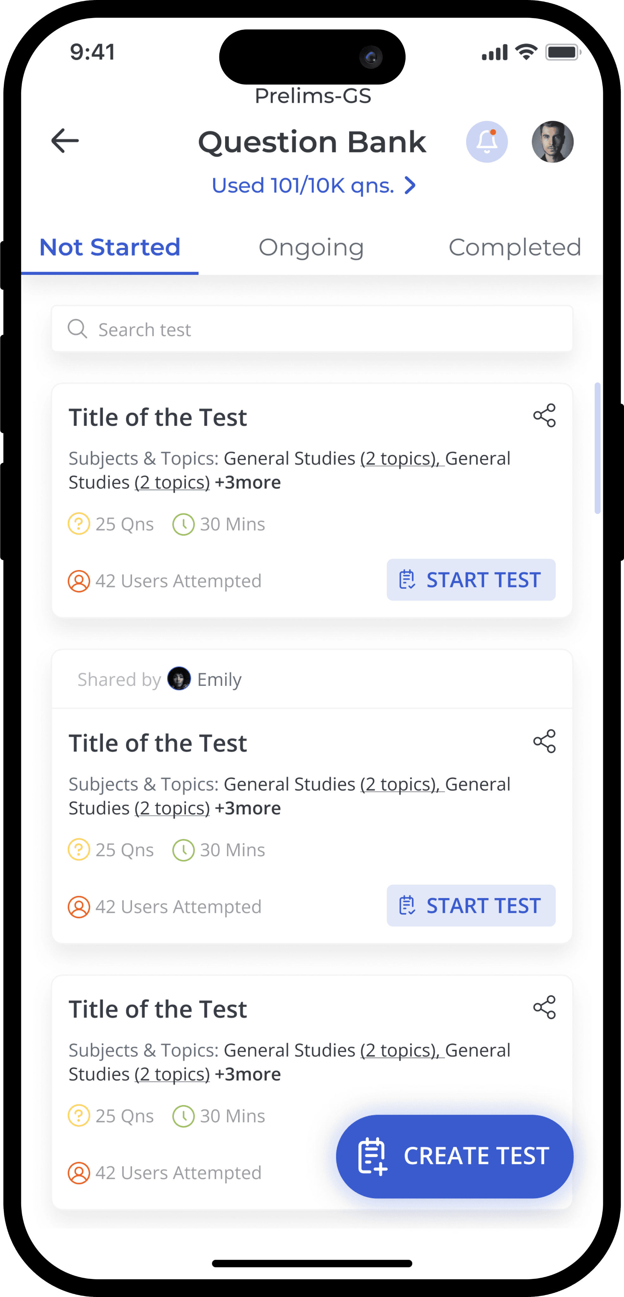Open notifications bell icon

pos(487,142)
